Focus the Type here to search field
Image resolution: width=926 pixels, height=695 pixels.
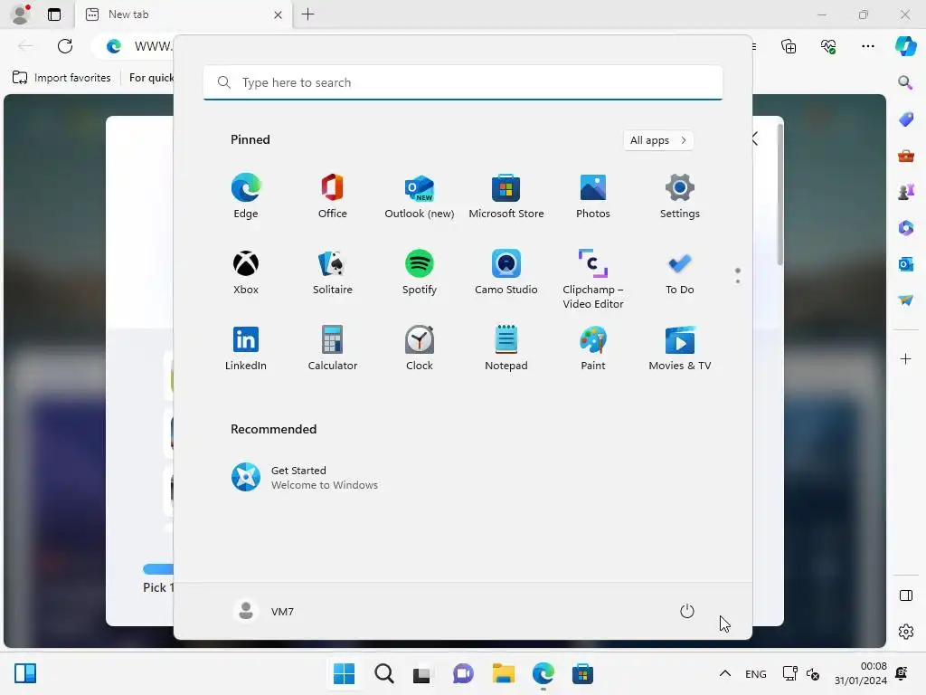[462, 82]
